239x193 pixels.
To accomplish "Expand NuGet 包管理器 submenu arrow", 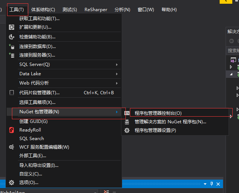I will click(117, 112).
